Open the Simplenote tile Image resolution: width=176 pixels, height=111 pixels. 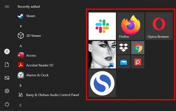click(x=102, y=83)
